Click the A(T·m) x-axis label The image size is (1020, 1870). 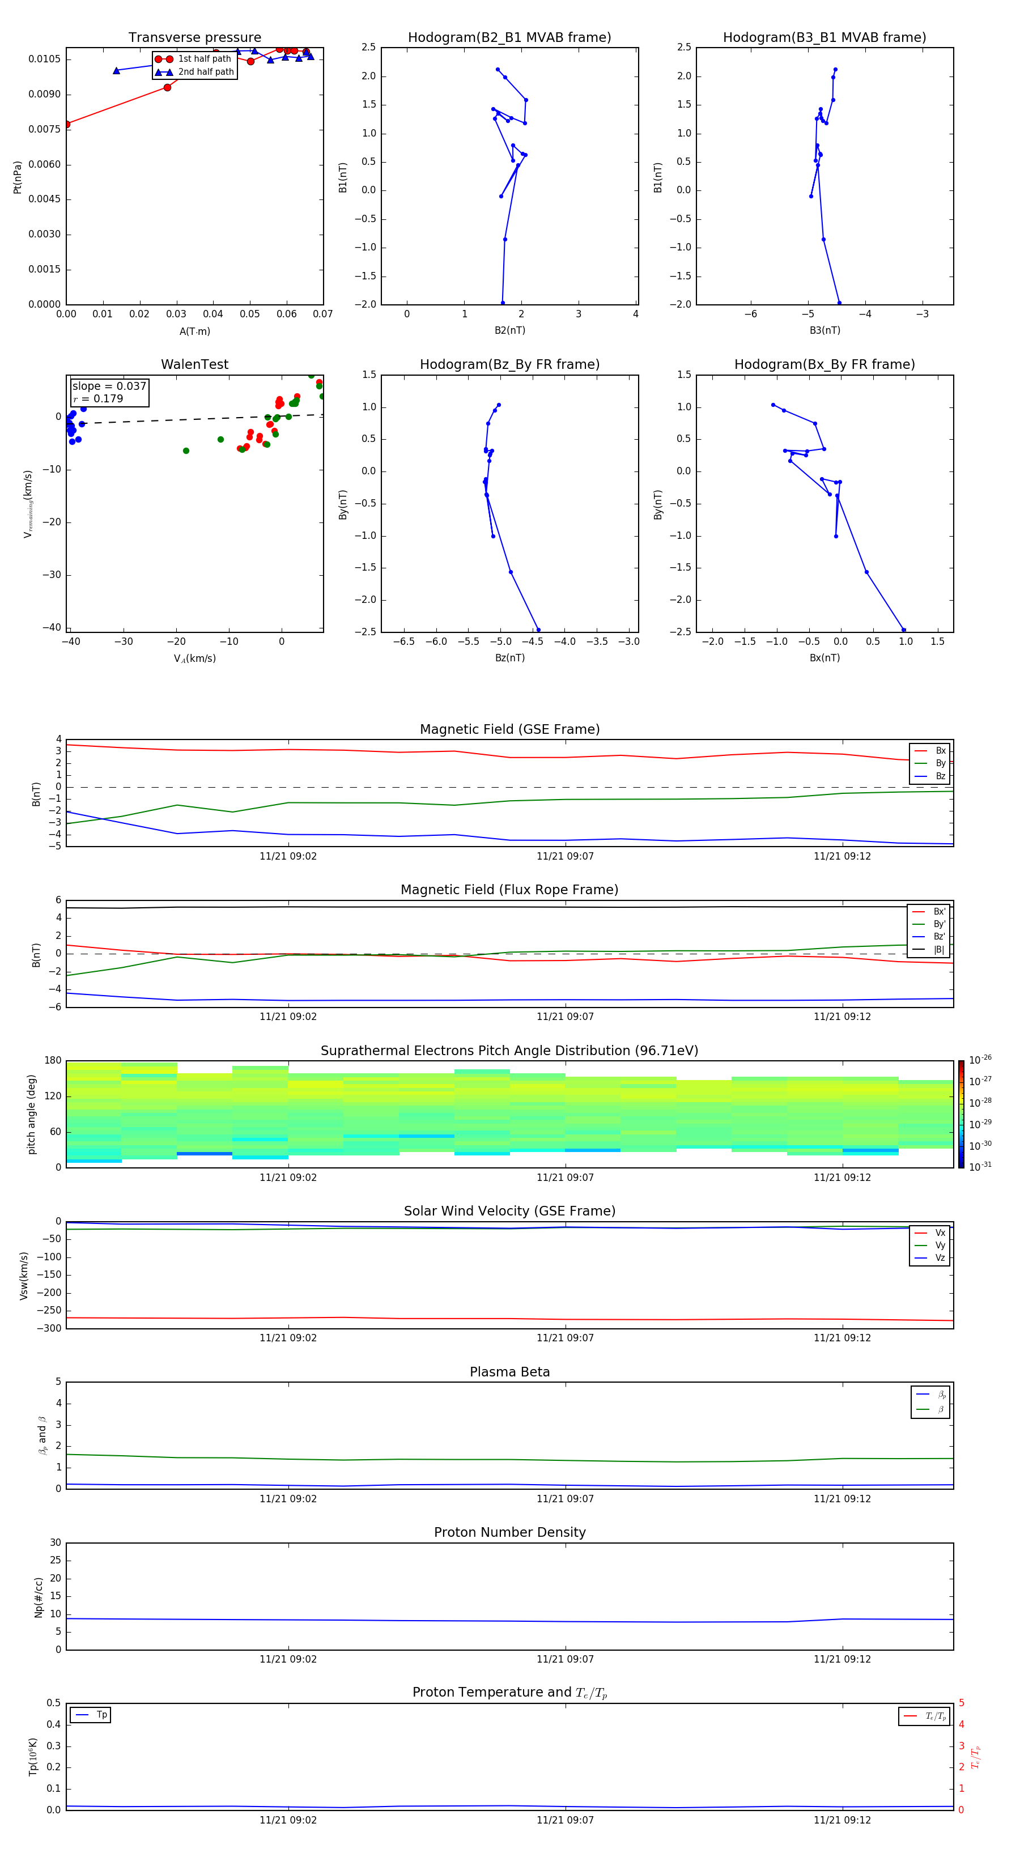pyautogui.click(x=194, y=331)
